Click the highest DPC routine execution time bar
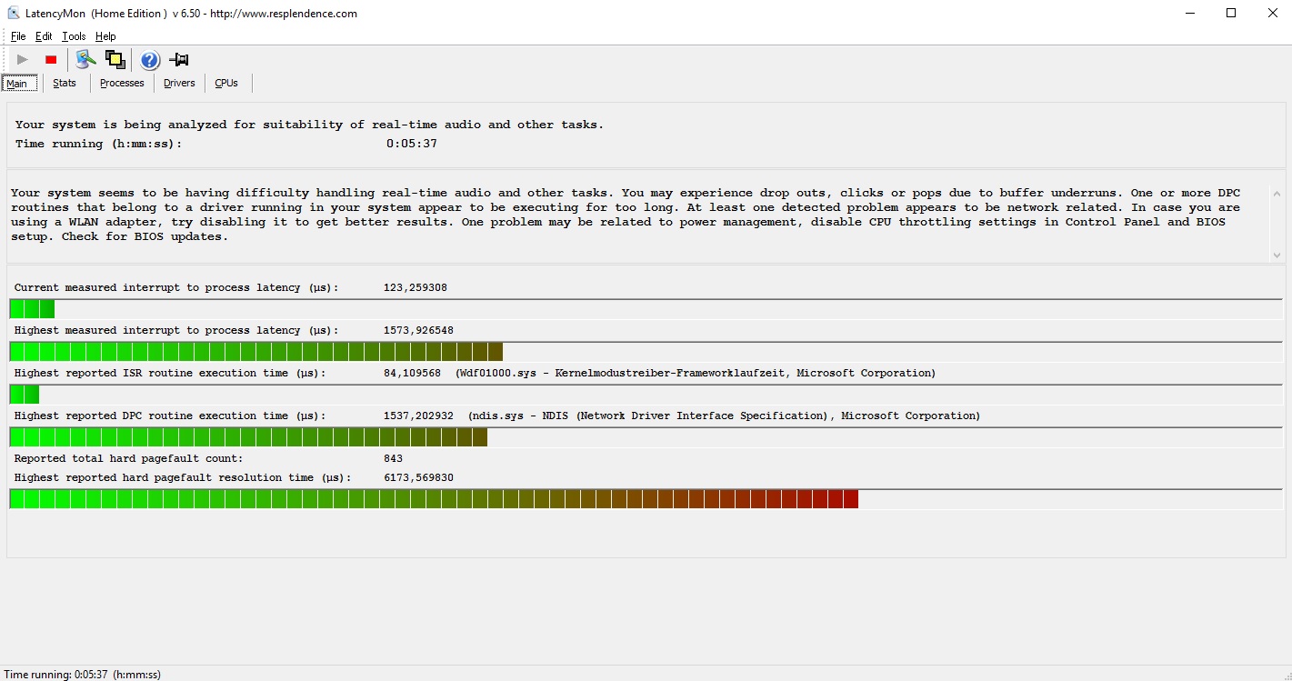Screen dimensions: 1292x681 pos(646,437)
